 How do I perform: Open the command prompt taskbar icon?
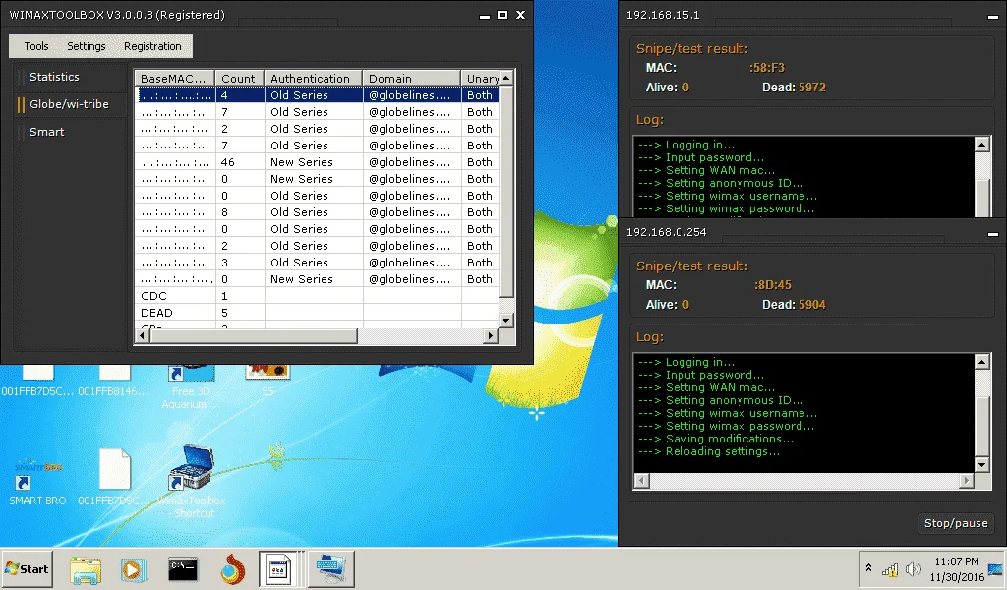[x=183, y=568]
